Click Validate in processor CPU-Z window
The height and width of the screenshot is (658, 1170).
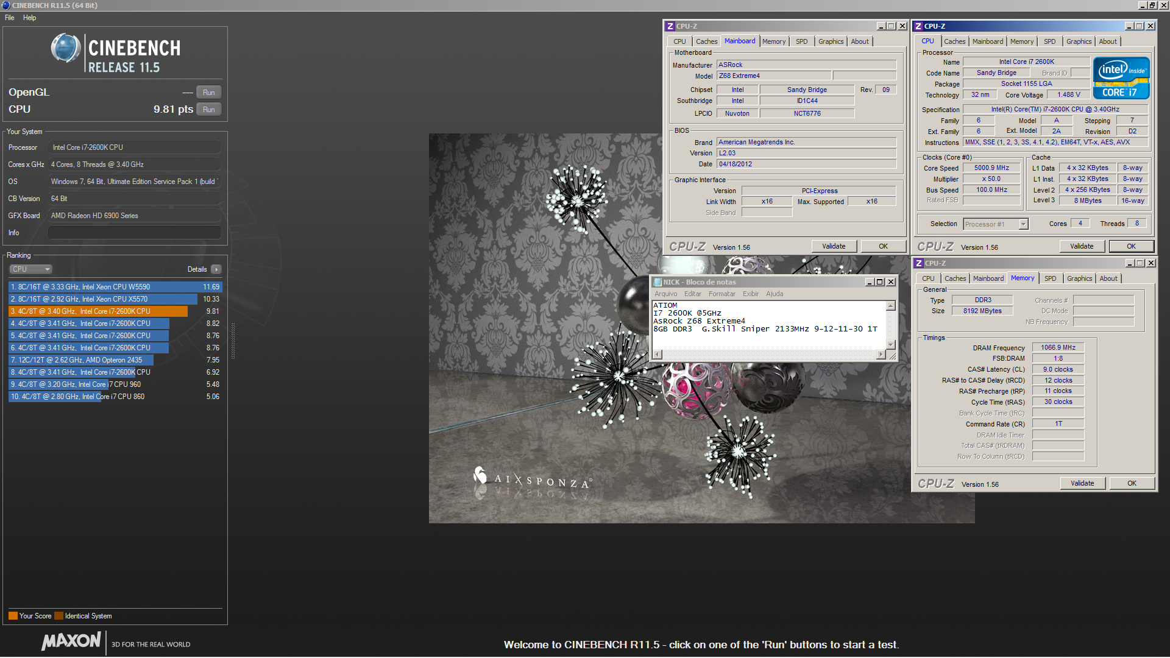click(x=1082, y=246)
